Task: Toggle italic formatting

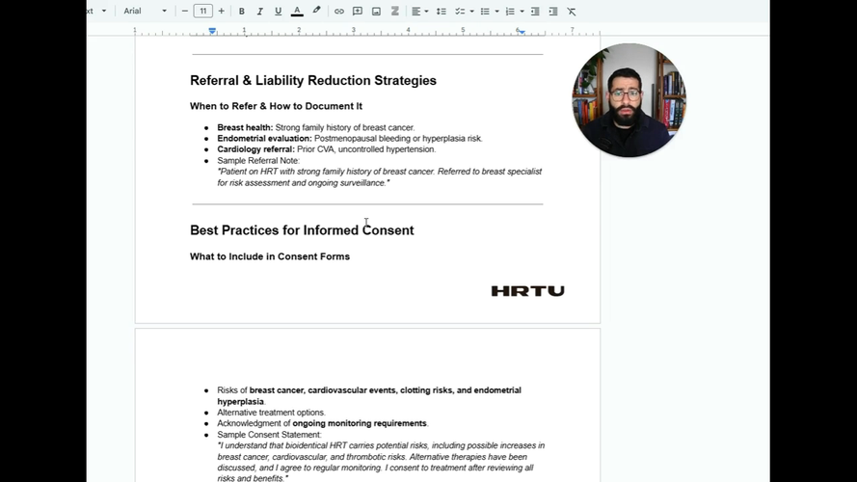Action: [260, 12]
